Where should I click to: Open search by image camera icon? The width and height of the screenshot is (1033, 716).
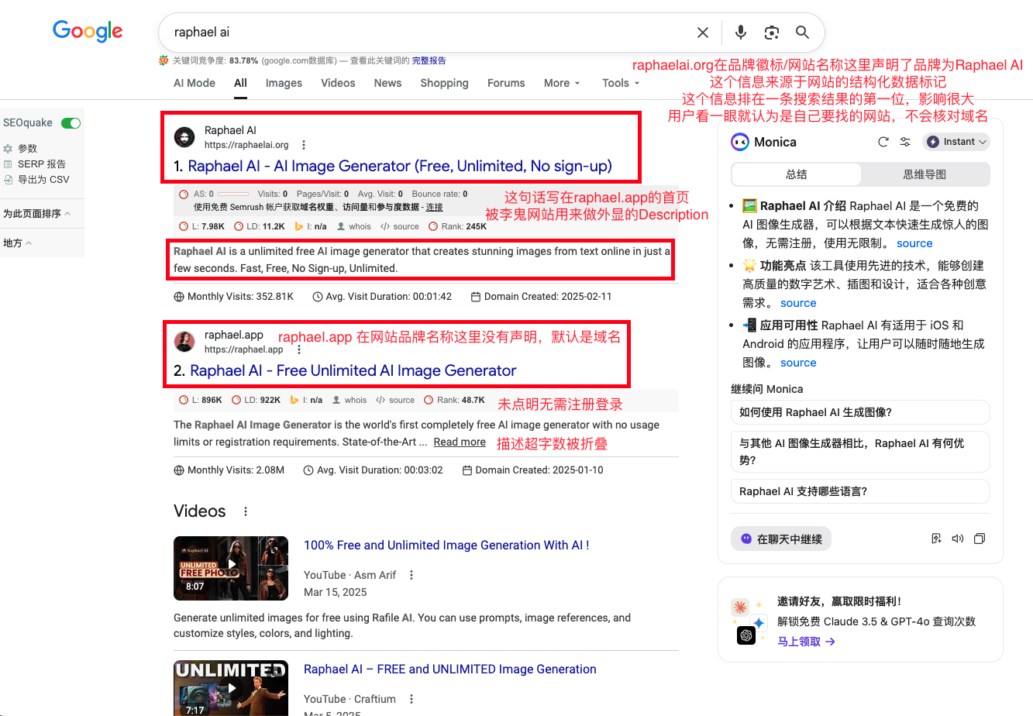771,32
